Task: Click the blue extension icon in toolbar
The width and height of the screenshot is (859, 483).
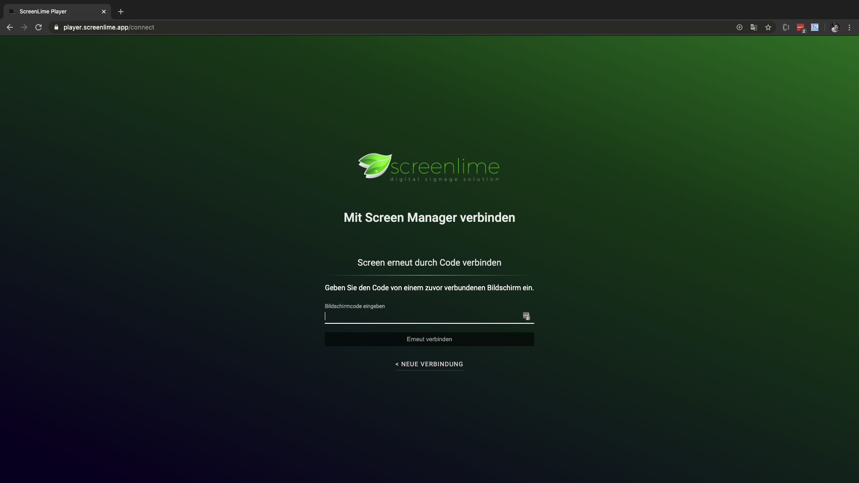Action: [x=815, y=27]
